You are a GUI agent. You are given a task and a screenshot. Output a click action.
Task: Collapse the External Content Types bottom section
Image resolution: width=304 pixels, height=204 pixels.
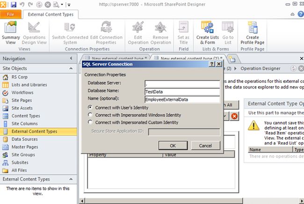[x=71, y=179]
